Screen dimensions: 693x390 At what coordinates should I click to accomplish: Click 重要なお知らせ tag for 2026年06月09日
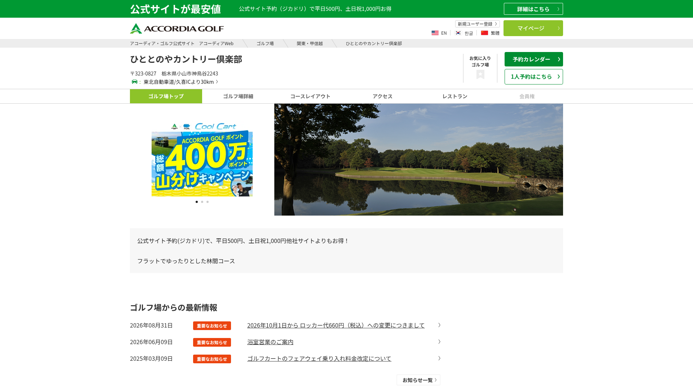[212, 342]
